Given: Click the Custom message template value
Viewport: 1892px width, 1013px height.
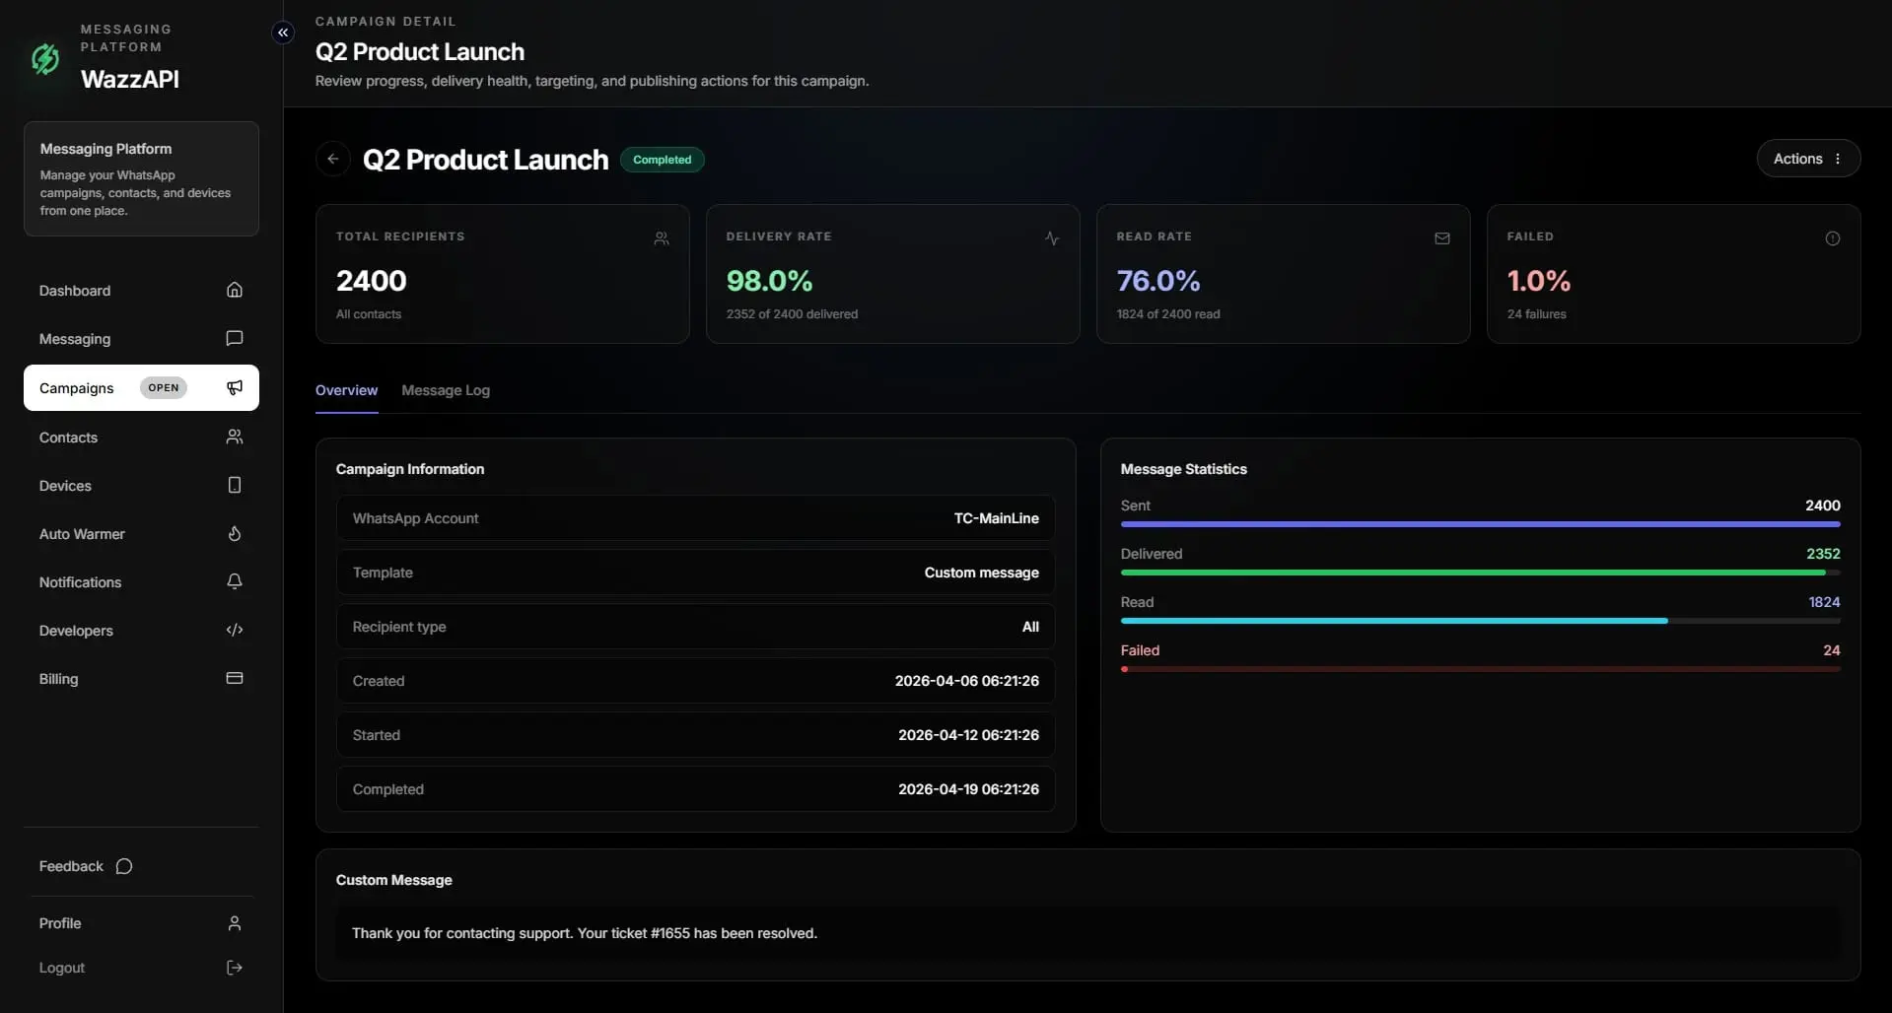Looking at the screenshot, I should (981, 573).
